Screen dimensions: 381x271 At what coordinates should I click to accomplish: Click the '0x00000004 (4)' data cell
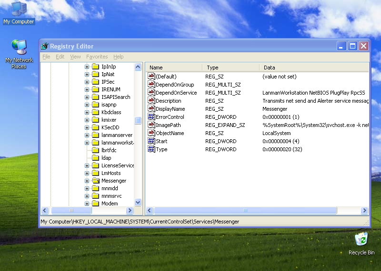tap(281, 141)
